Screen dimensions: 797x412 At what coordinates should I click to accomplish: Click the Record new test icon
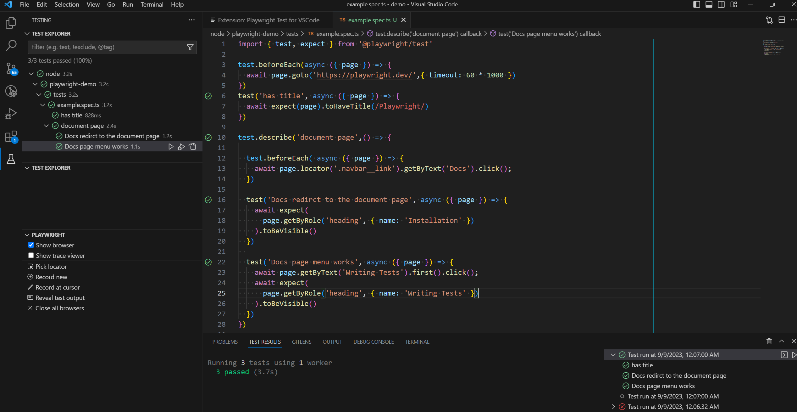[30, 277]
